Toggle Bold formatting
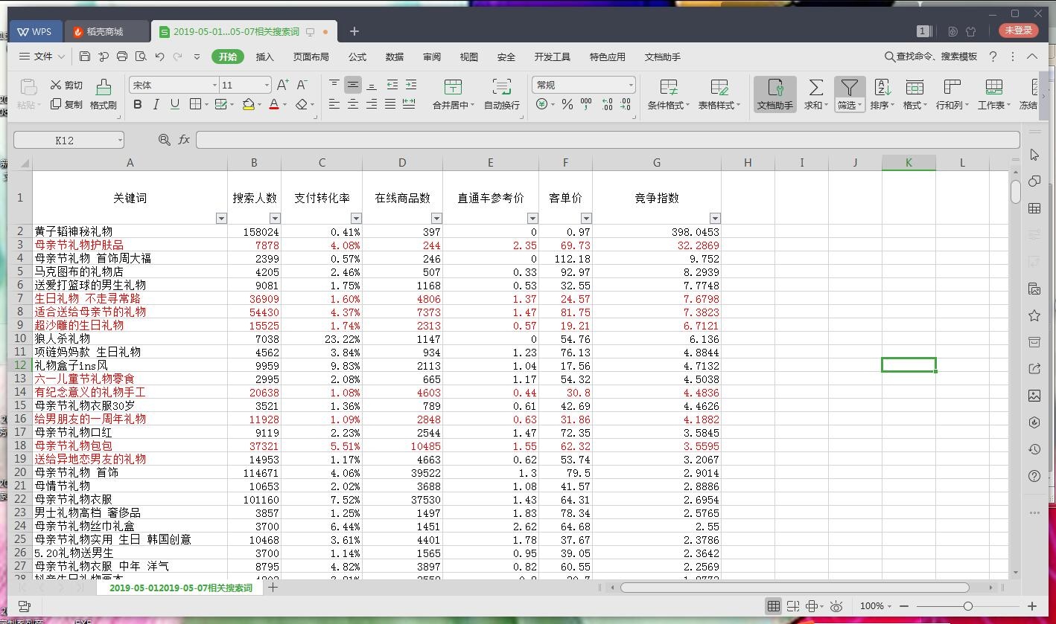The height and width of the screenshot is (624, 1056). (x=138, y=105)
